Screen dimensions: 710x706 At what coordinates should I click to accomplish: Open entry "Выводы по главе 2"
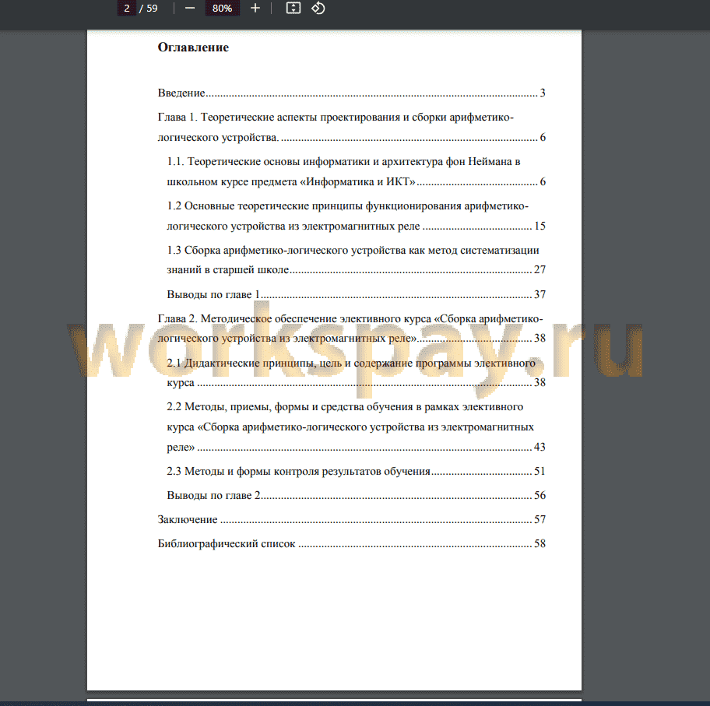(x=356, y=495)
